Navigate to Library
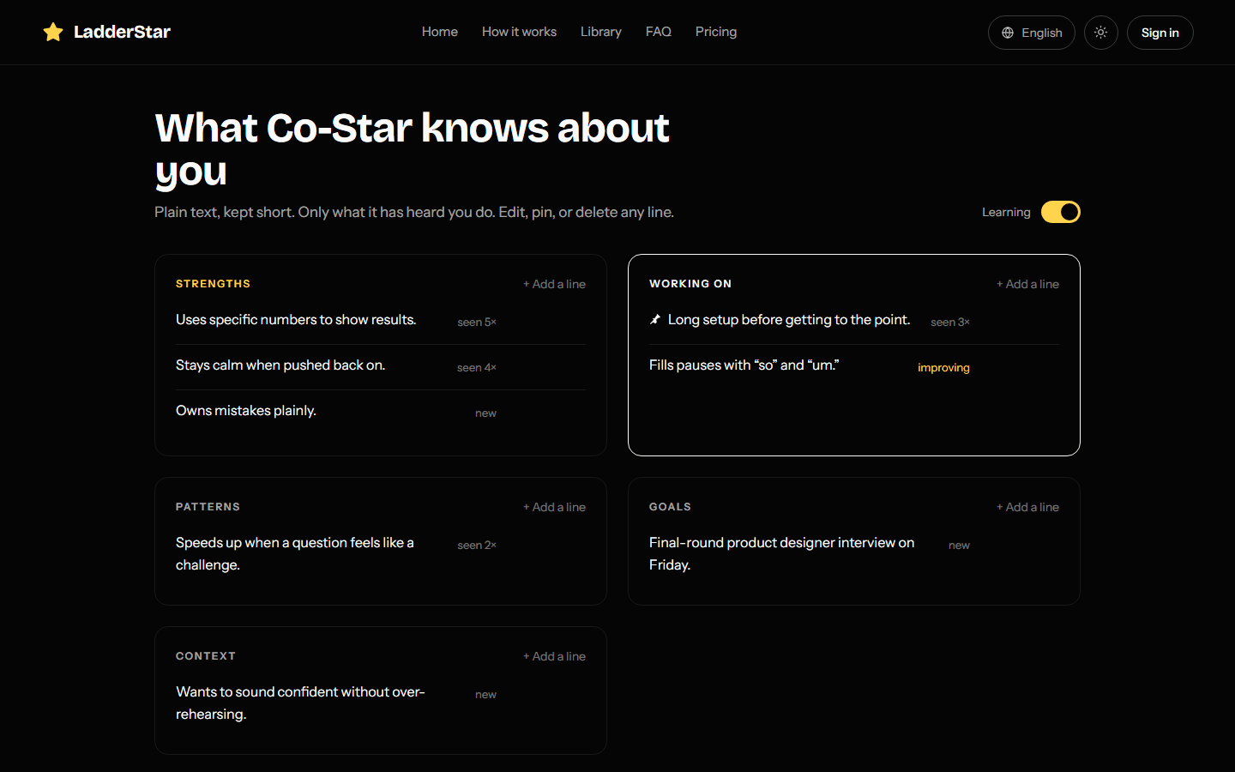 [x=601, y=32]
